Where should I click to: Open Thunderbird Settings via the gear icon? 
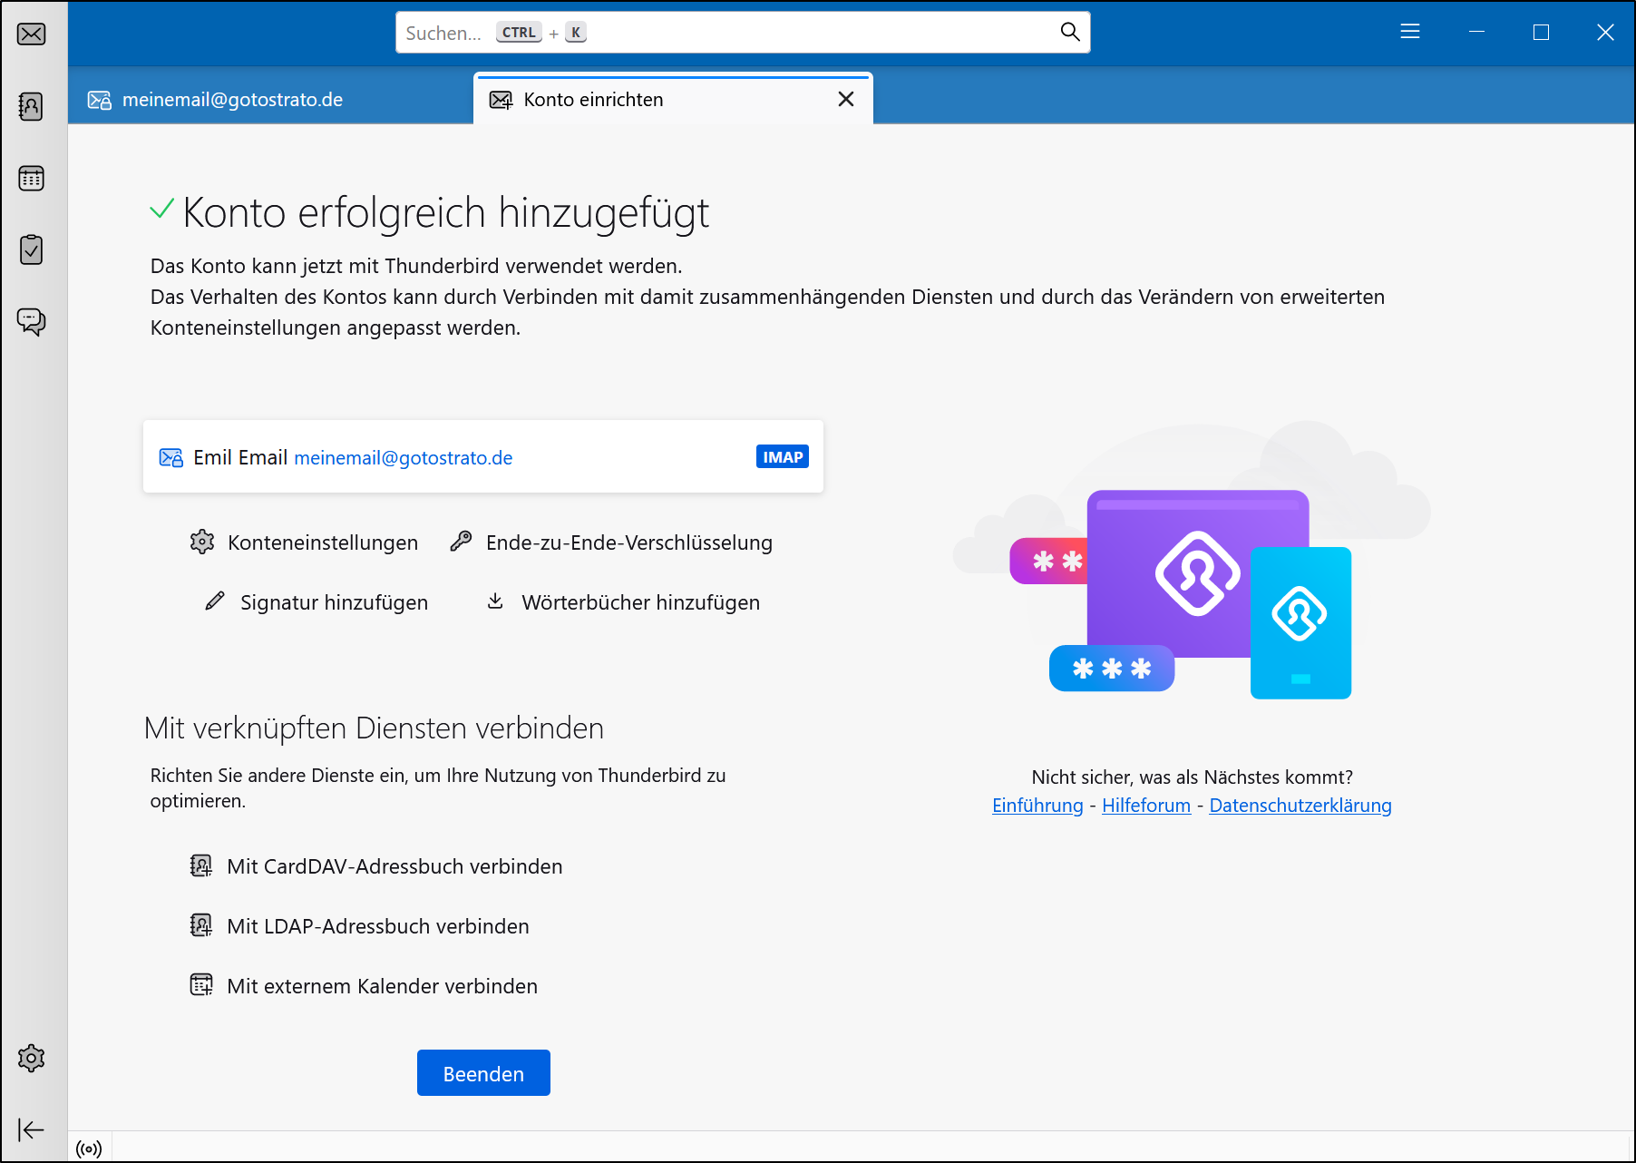coord(32,1058)
